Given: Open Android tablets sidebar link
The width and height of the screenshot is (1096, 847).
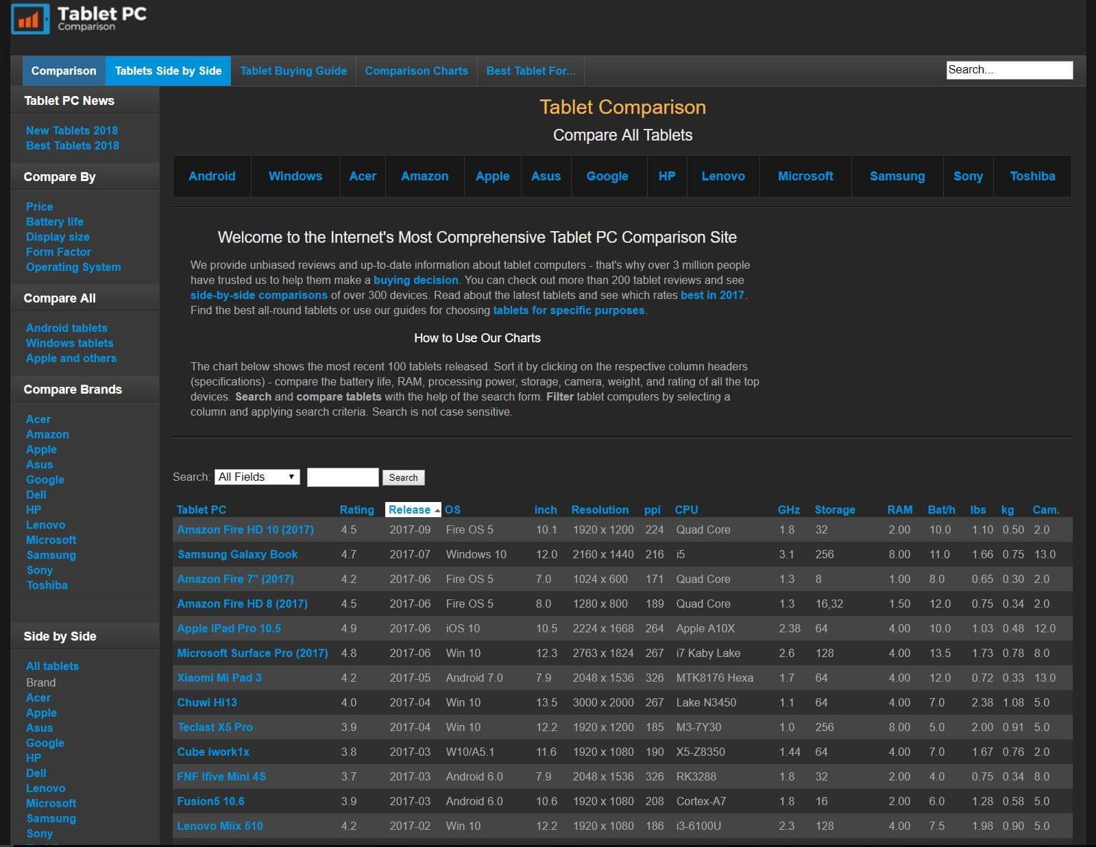Looking at the screenshot, I should point(66,328).
